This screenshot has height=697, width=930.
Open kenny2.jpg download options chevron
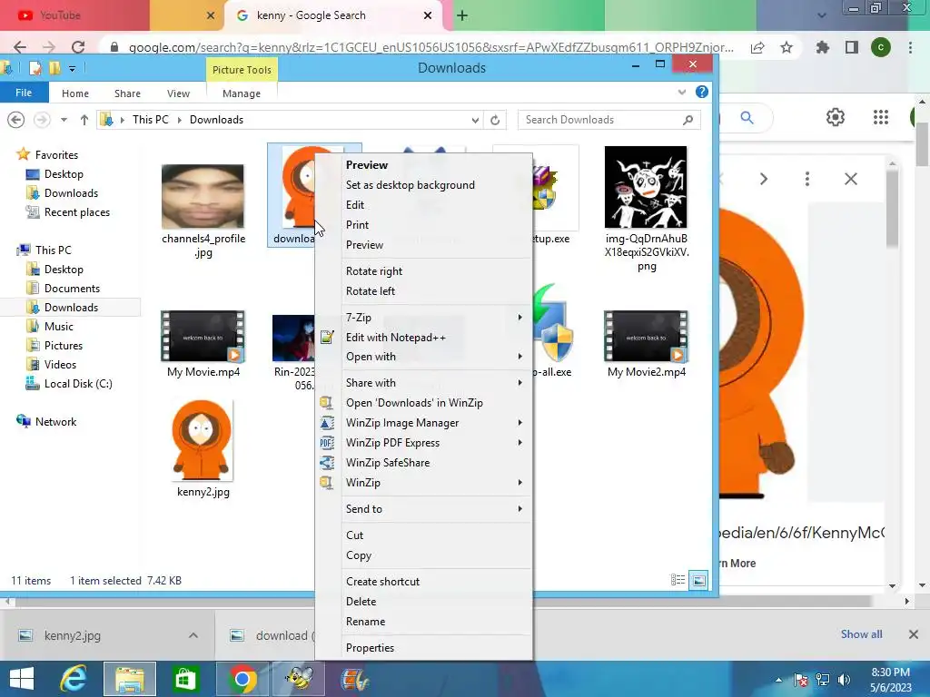(x=193, y=635)
